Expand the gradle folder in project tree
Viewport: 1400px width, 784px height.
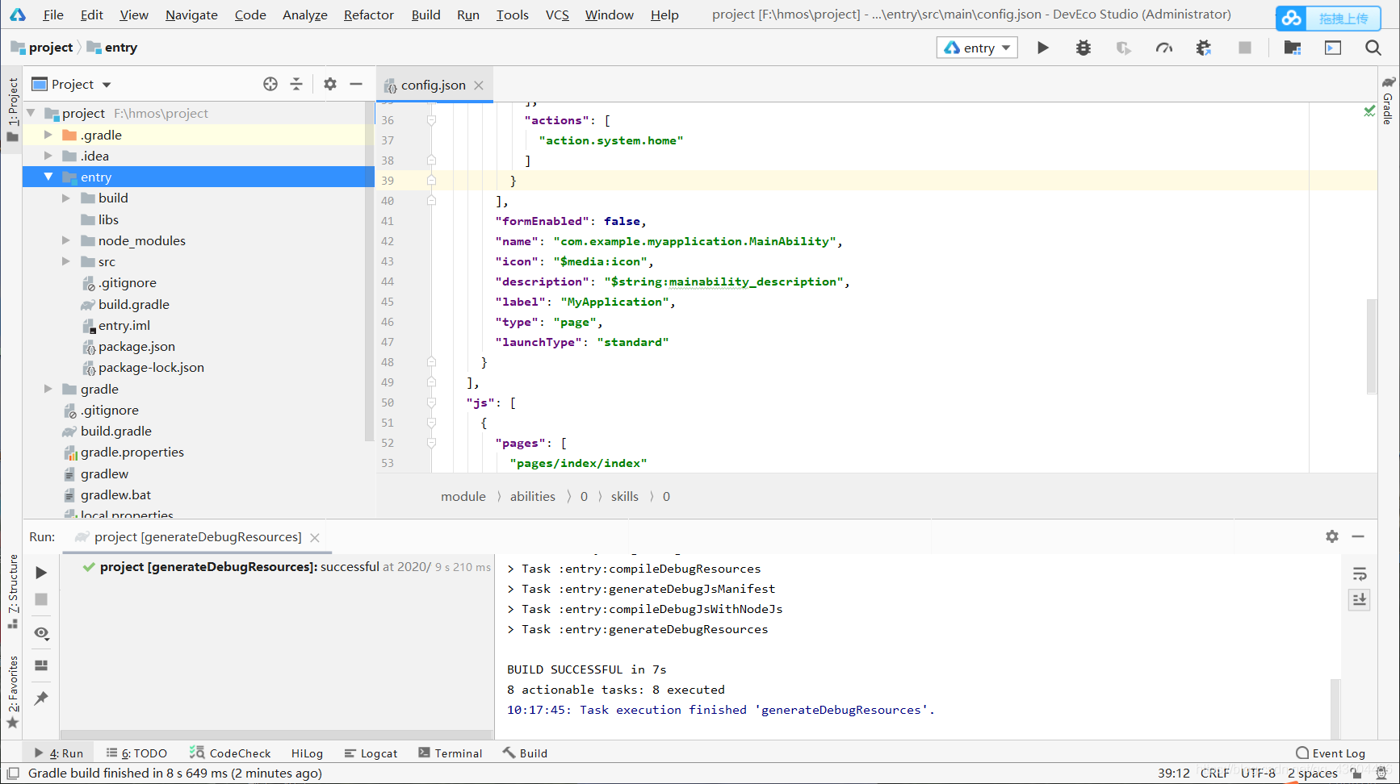pyautogui.click(x=48, y=389)
